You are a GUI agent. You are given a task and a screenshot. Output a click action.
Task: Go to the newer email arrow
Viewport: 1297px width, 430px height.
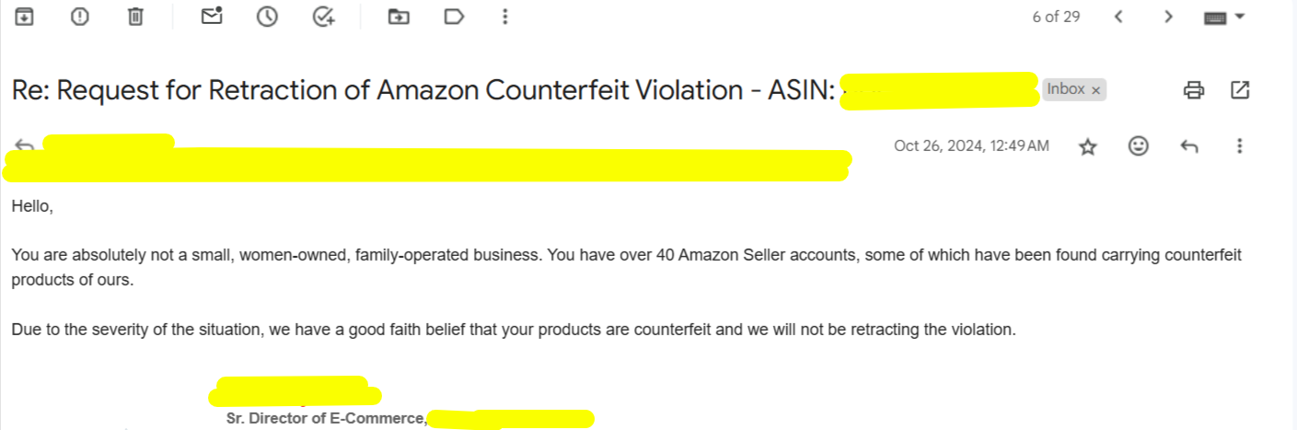tap(1118, 17)
